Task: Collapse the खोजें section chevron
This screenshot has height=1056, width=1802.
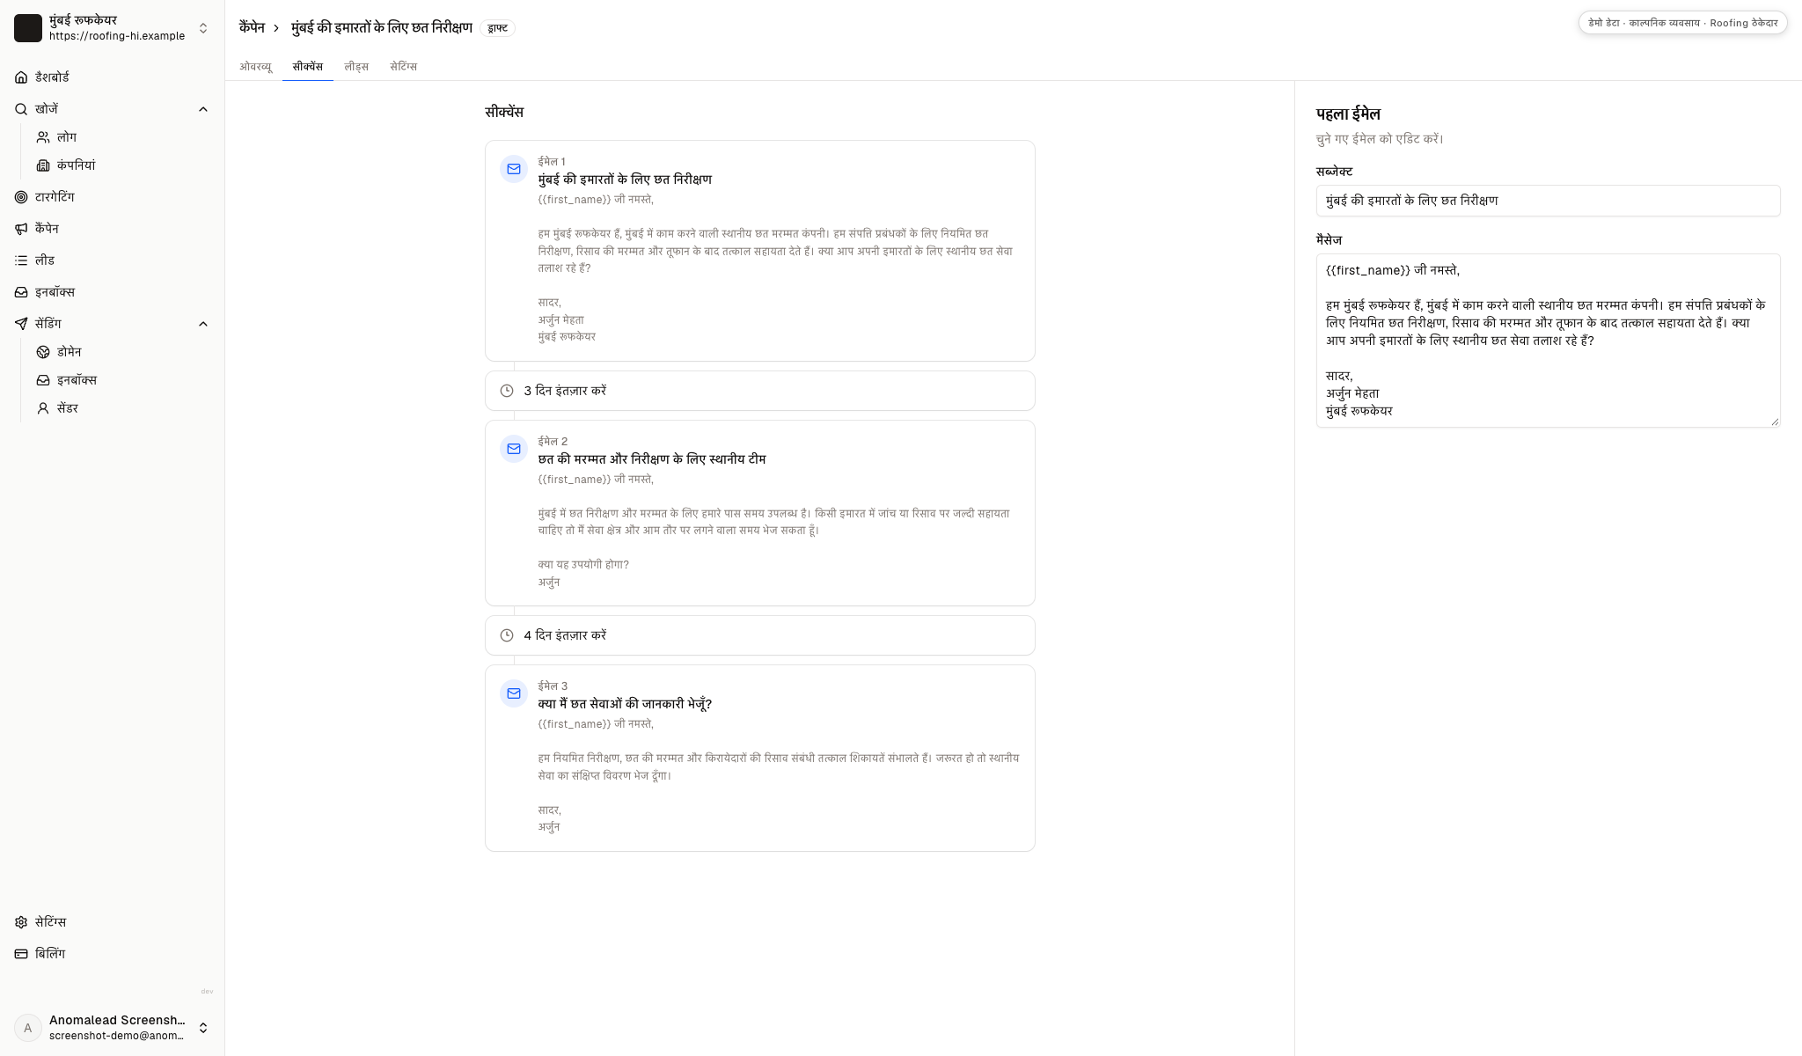Action: (203, 109)
